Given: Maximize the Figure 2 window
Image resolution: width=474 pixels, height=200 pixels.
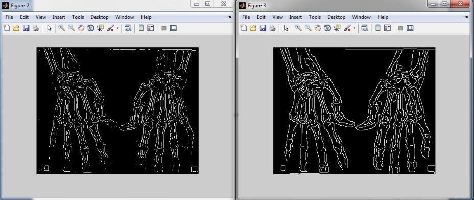Looking at the screenshot, I should tap(208, 4).
